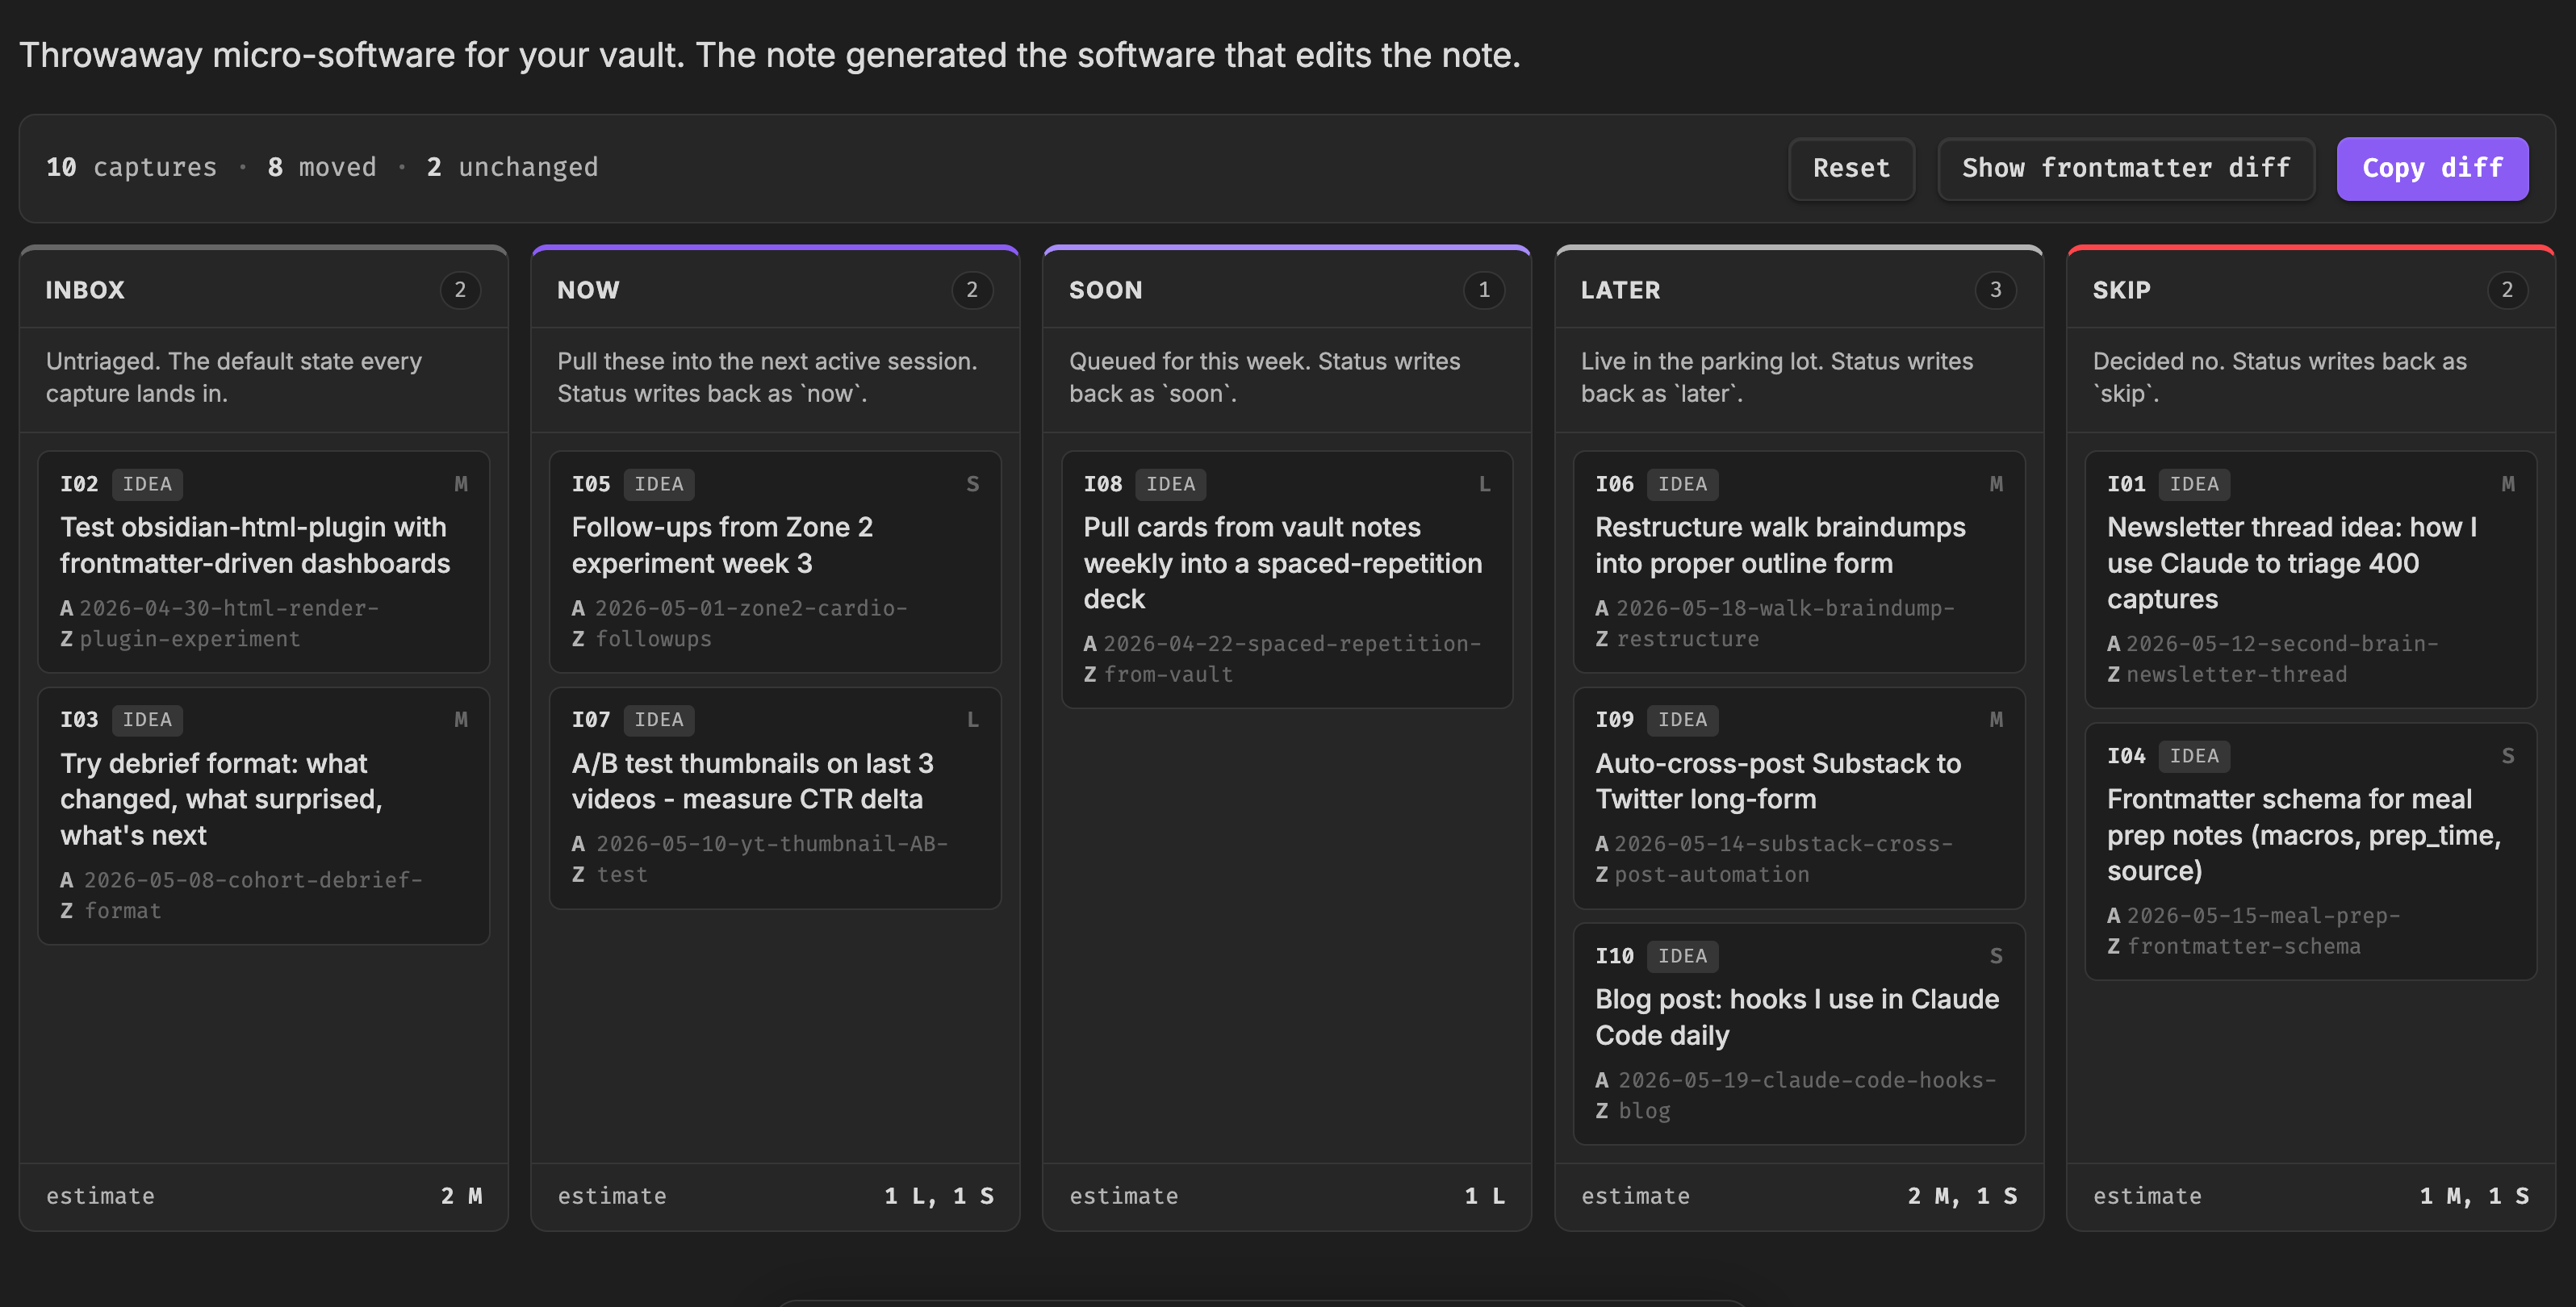The height and width of the screenshot is (1307, 2576).
Task: Click the L size label on card I08
Action: click(x=1485, y=484)
